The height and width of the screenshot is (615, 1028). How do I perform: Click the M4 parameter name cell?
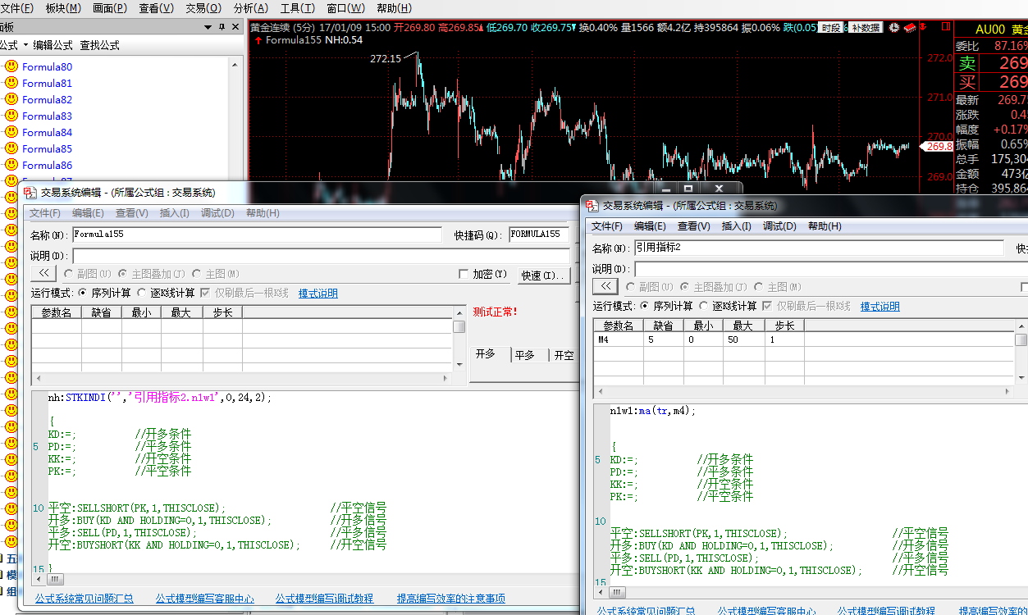coord(619,339)
